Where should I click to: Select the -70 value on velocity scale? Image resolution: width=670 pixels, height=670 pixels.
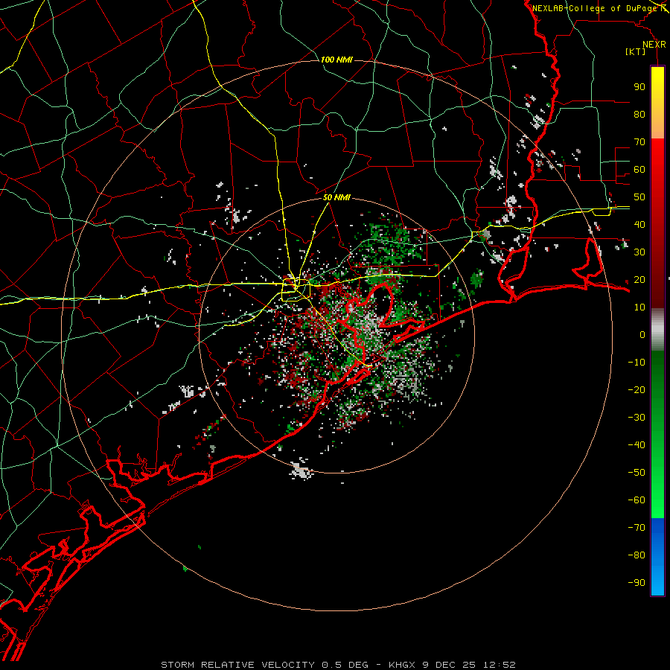636,528
